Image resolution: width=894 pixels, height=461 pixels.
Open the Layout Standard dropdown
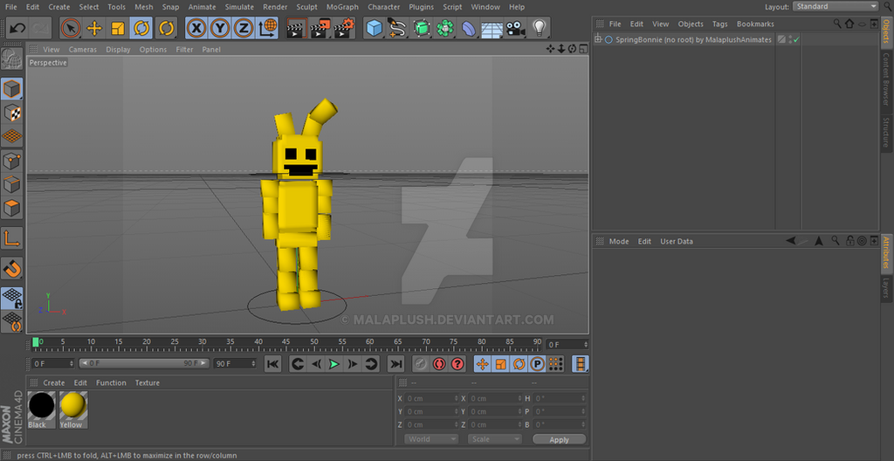(836, 6)
